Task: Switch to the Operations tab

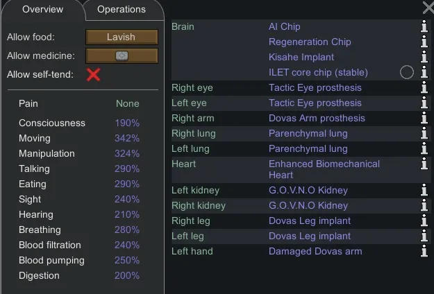Action: click(122, 10)
